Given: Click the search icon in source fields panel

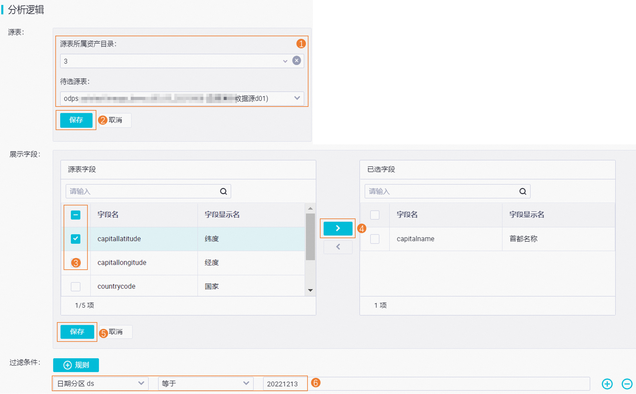Looking at the screenshot, I should point(224,191).
